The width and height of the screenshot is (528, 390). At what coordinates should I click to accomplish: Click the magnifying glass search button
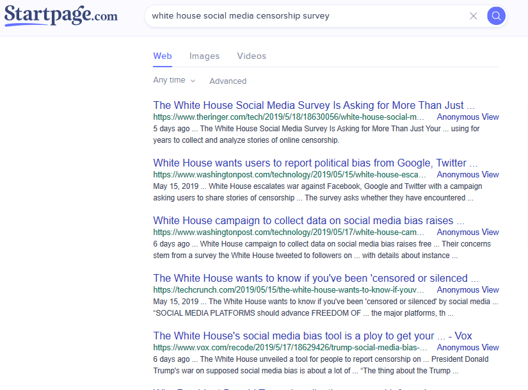pos(496,16)
